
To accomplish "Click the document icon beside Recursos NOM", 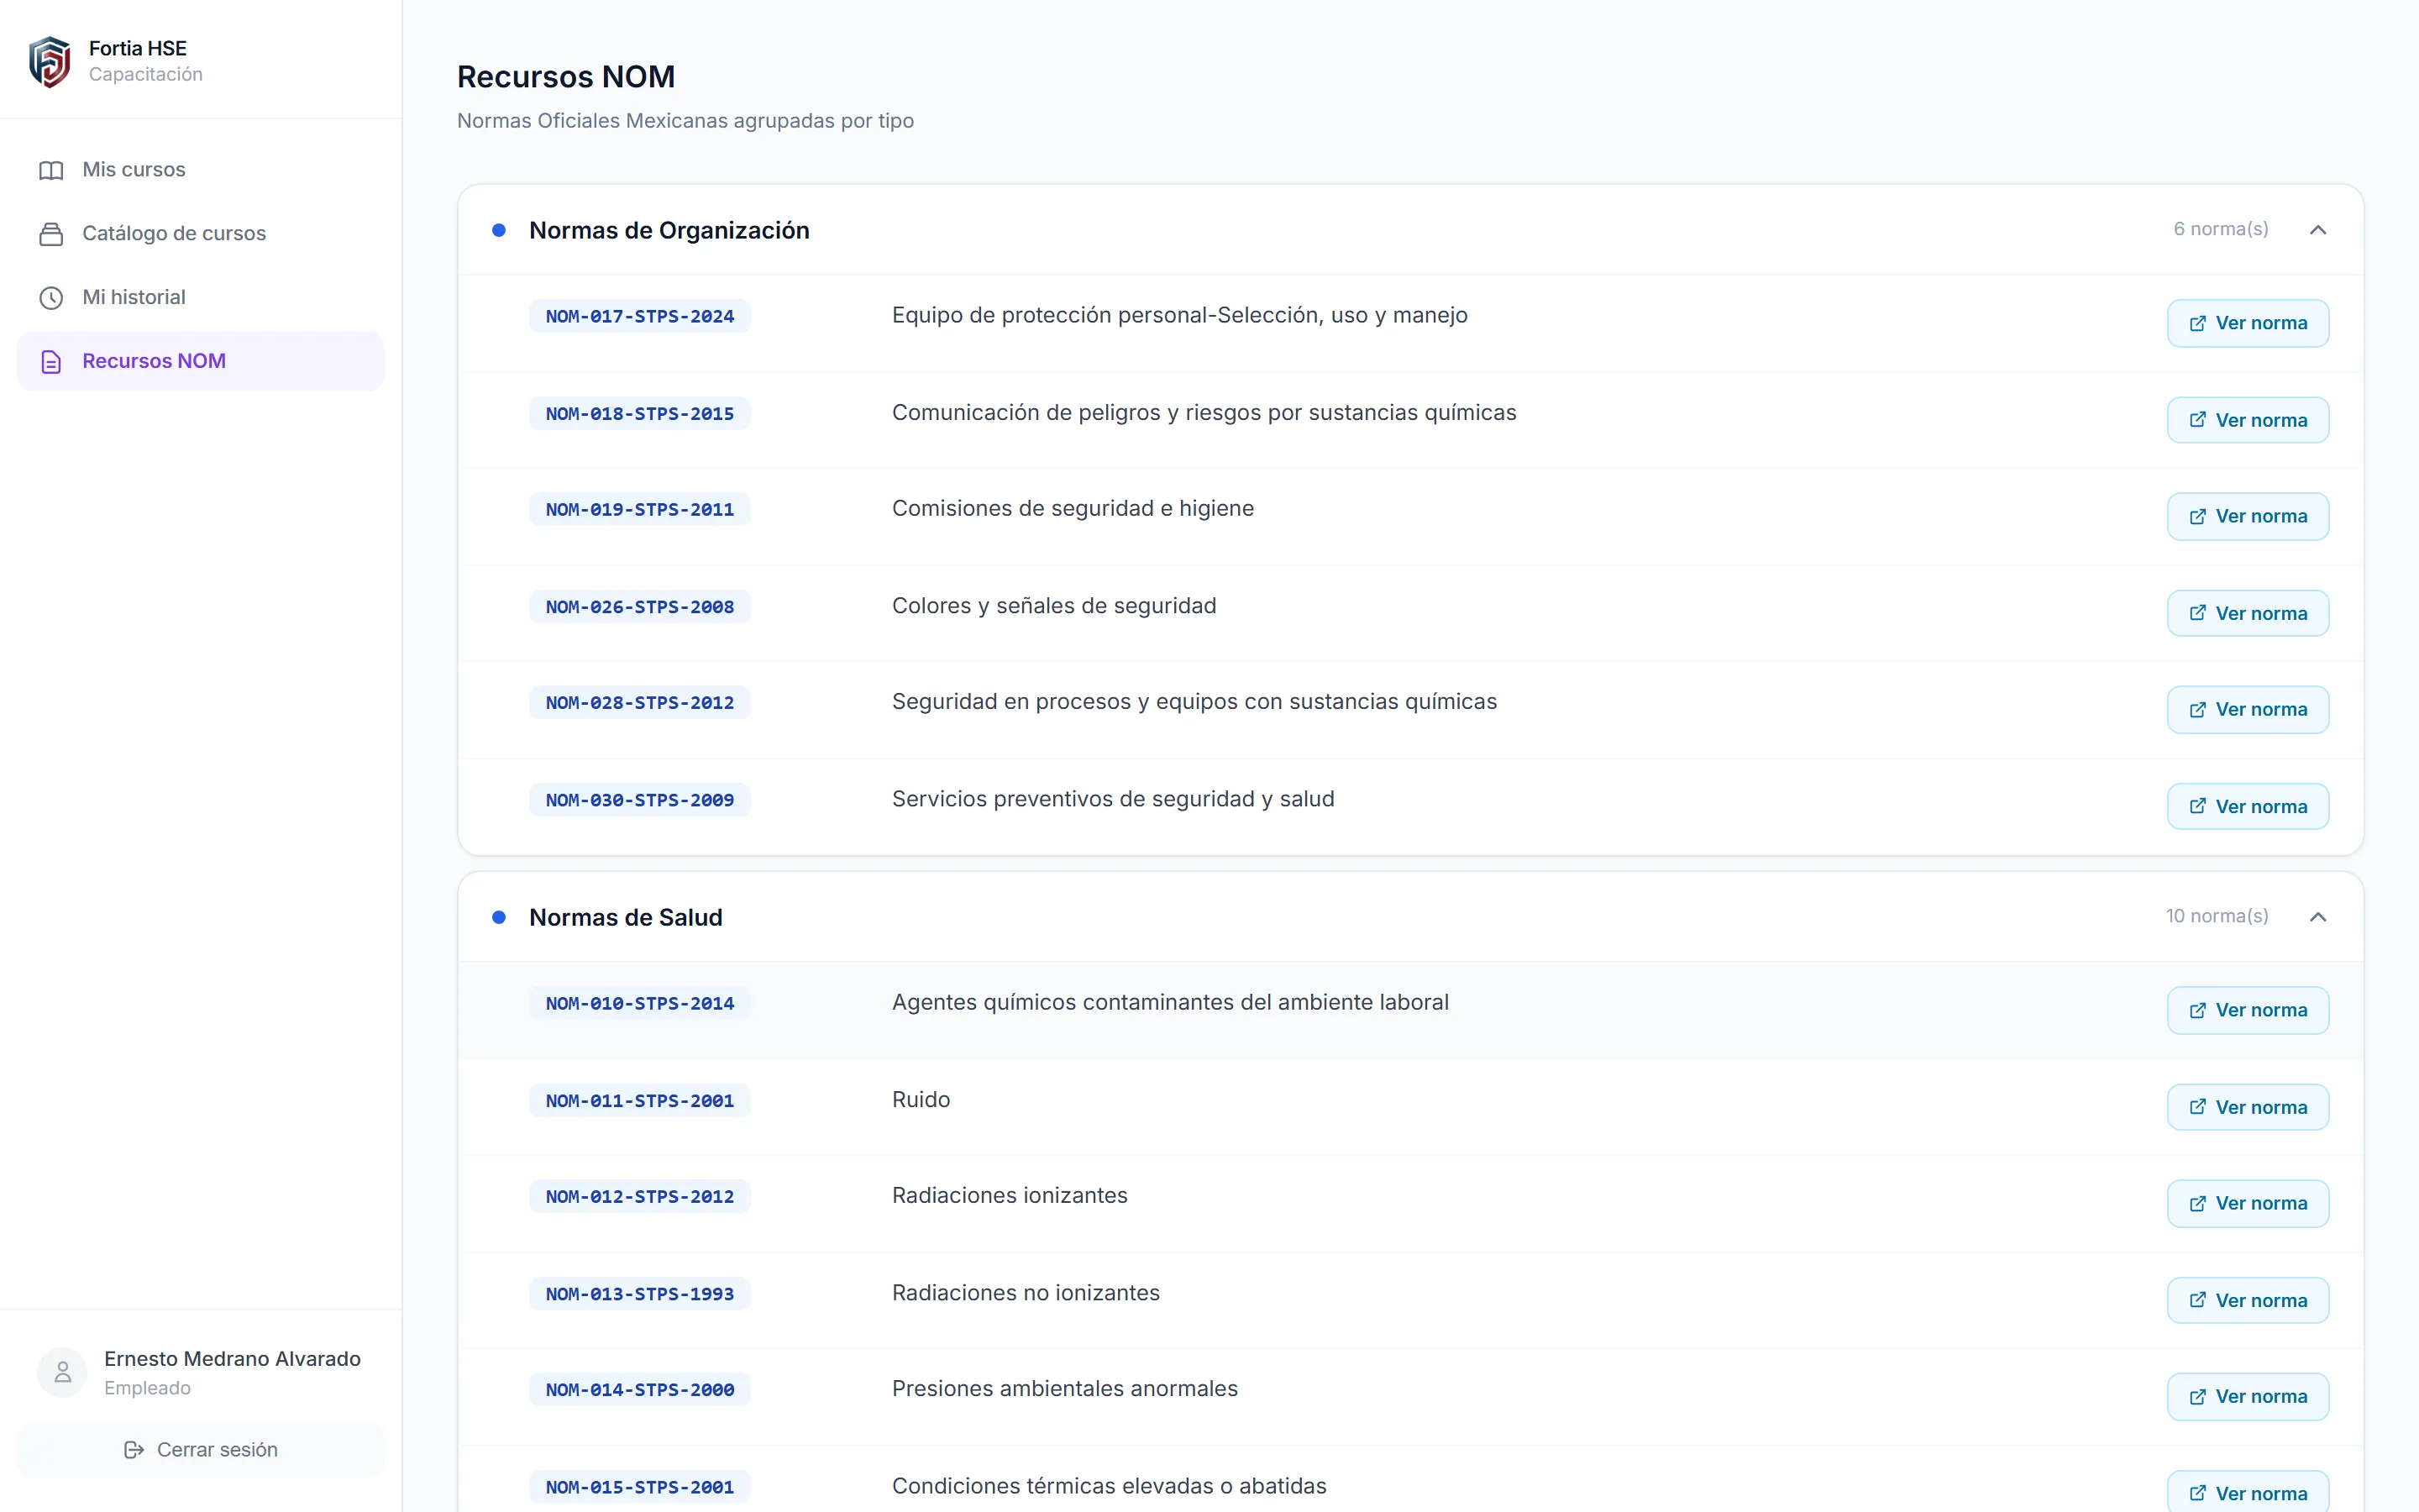I will (51, 362).
